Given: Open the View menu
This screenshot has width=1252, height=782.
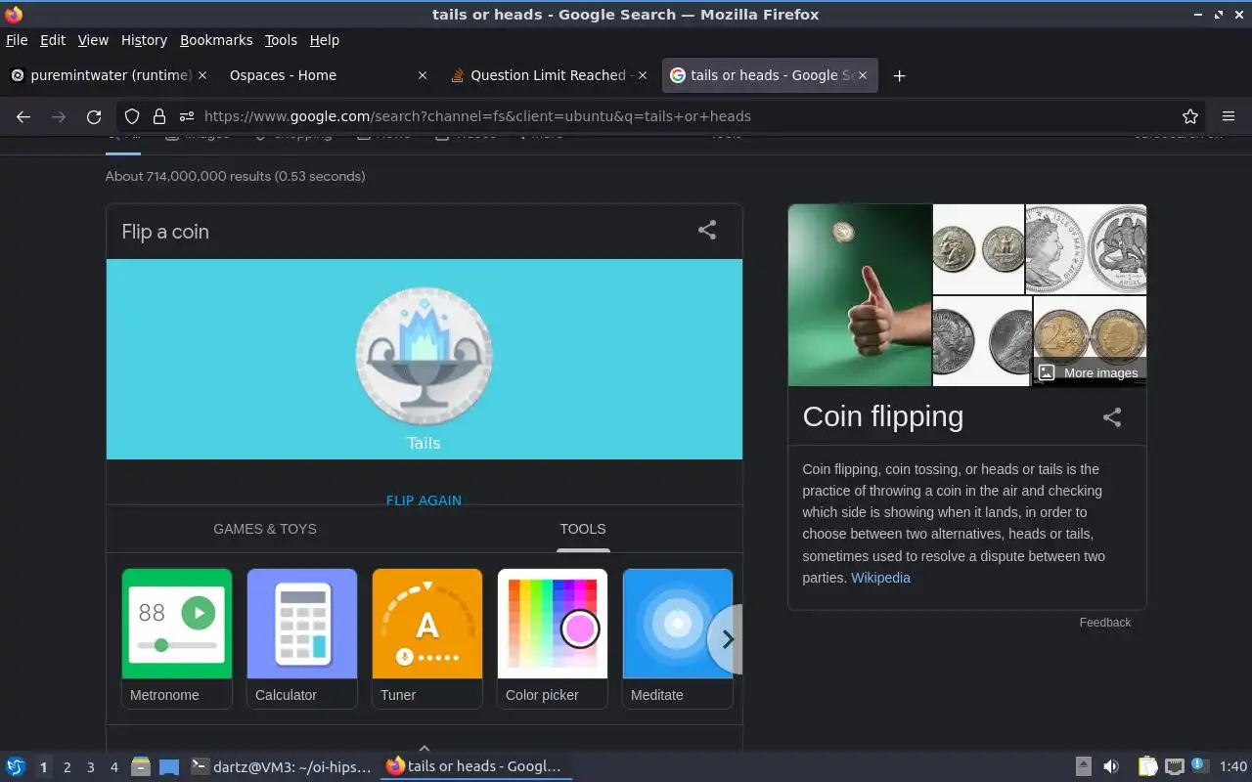Looking at the screenshot, I should pos(93,40).
